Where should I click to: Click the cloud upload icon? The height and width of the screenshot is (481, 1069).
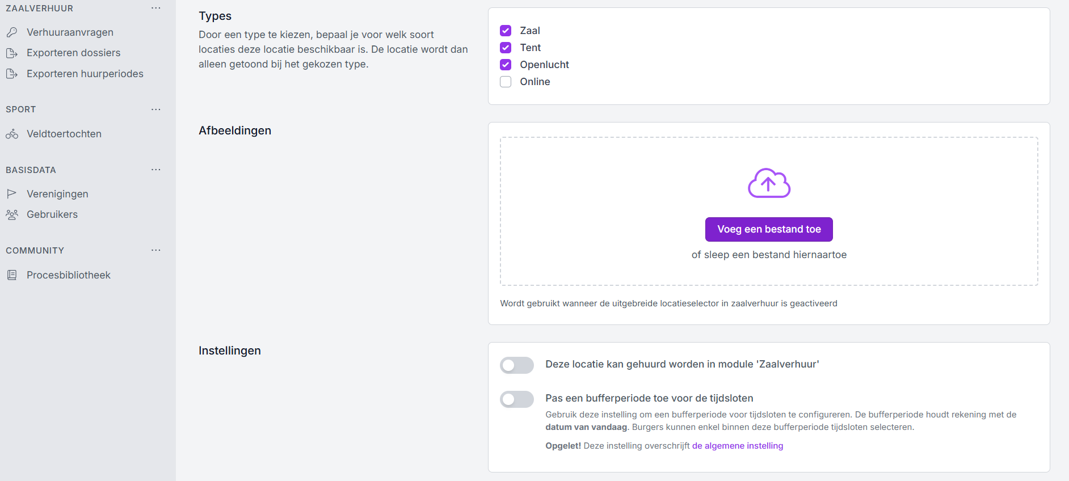pos(769,183)
